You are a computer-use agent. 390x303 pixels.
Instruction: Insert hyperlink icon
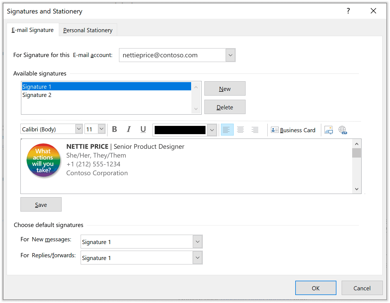343,130
